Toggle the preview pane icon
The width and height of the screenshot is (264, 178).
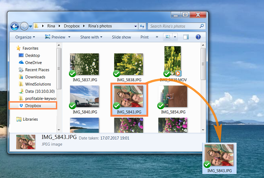186,37
